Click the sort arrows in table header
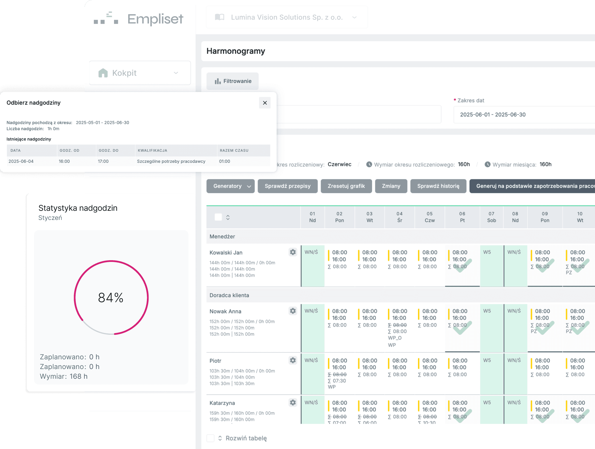The height and width of the screenshot is (449, 595). (228, 217)
